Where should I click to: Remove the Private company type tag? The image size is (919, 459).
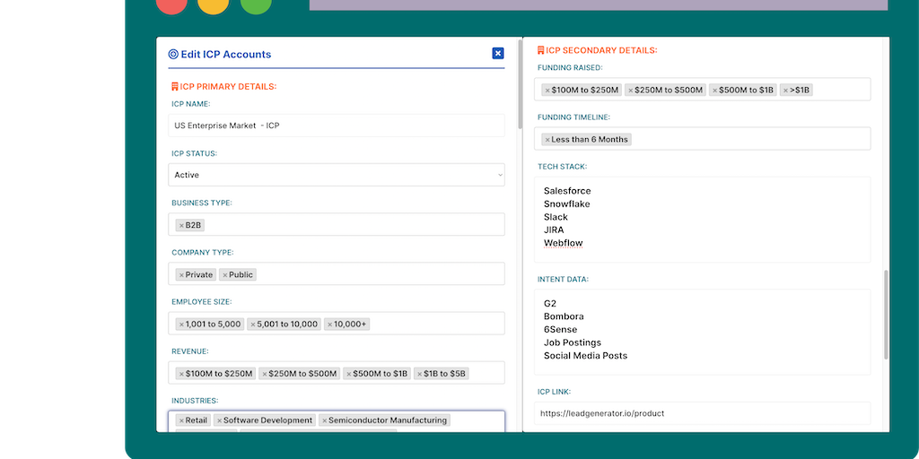(180, 275)
